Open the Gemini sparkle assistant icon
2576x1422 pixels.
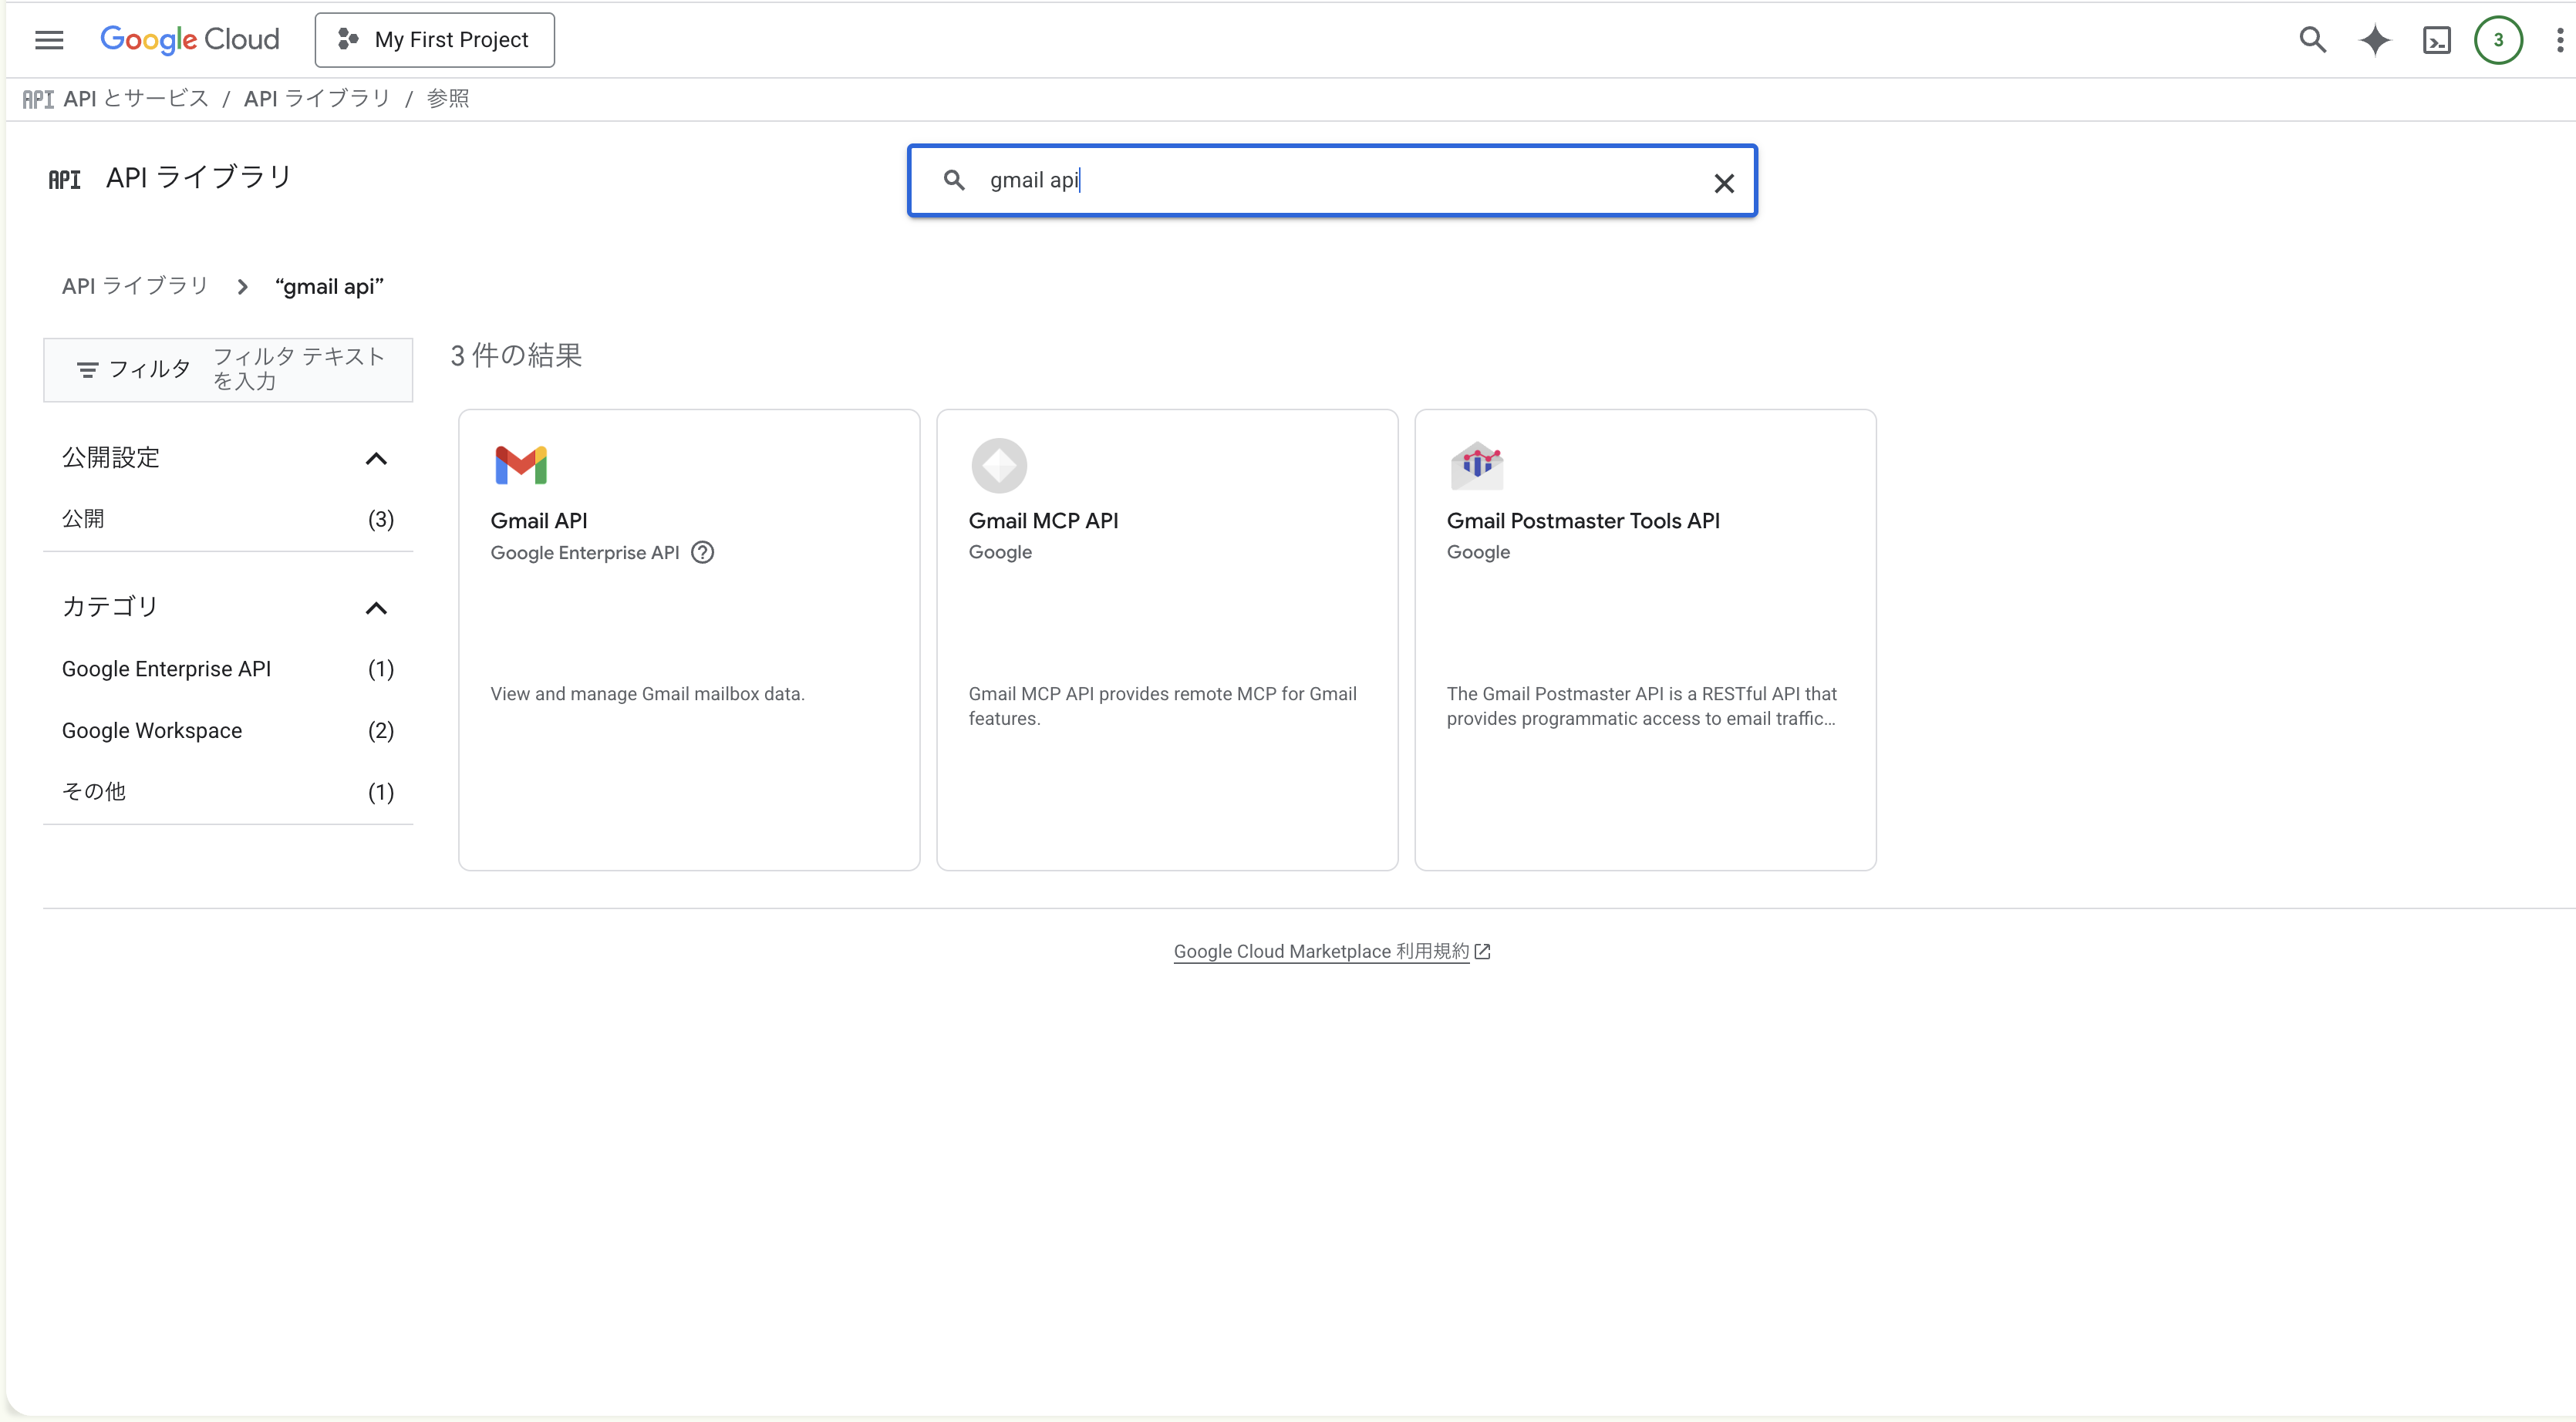(2375, 40)
